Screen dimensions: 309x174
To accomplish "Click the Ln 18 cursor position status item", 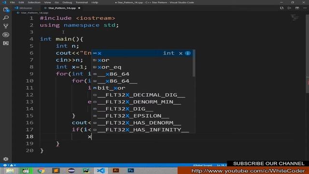I will click(x=222, y=165).
